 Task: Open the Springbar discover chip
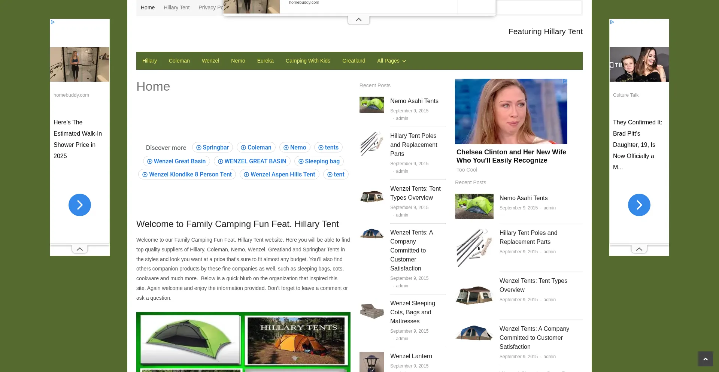[x=212, y=148]
